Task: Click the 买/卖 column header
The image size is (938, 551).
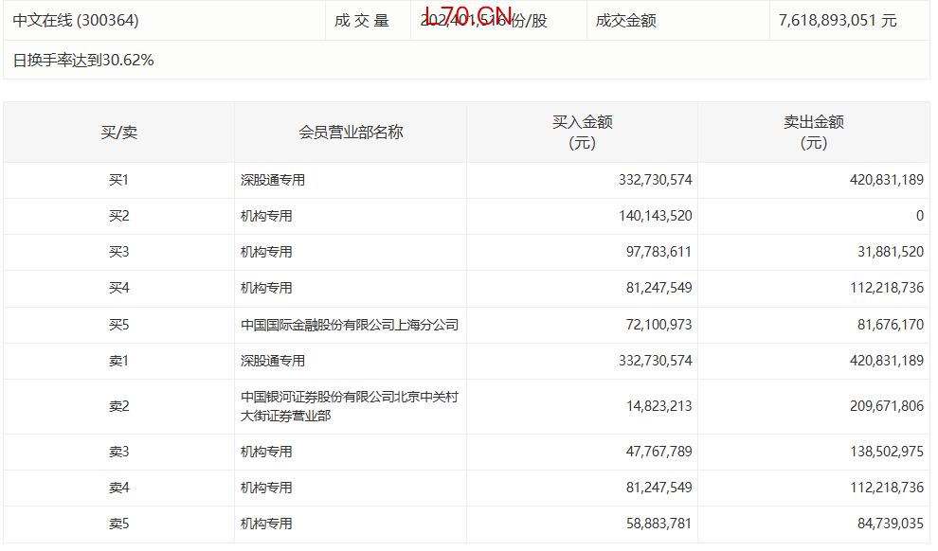Action: (x=118, y=133)
